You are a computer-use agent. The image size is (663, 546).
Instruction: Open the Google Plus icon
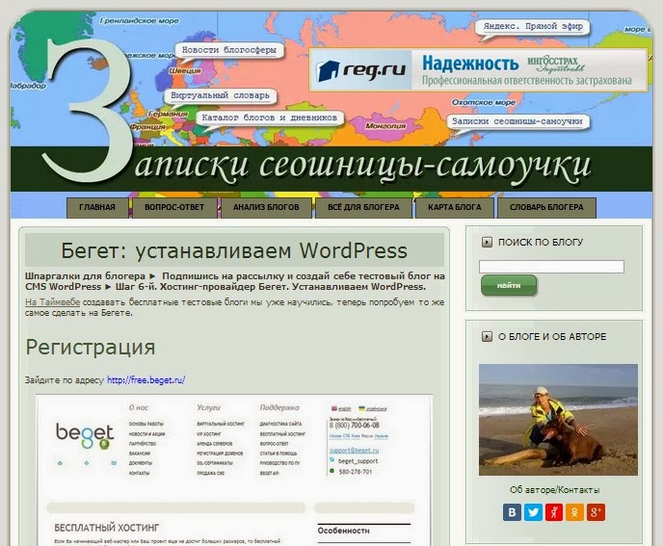point(596,512)
